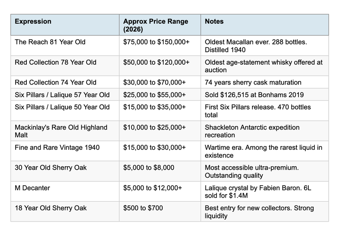Select the 18 Year Old Sherry Oak cell
The width and height of the screenshot is (346, 237).
click(51, 208)
